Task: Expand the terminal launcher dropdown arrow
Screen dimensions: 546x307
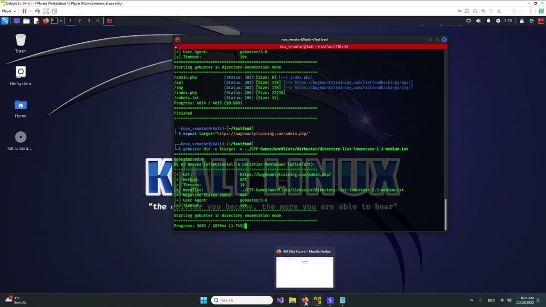Action: [61, 20]
